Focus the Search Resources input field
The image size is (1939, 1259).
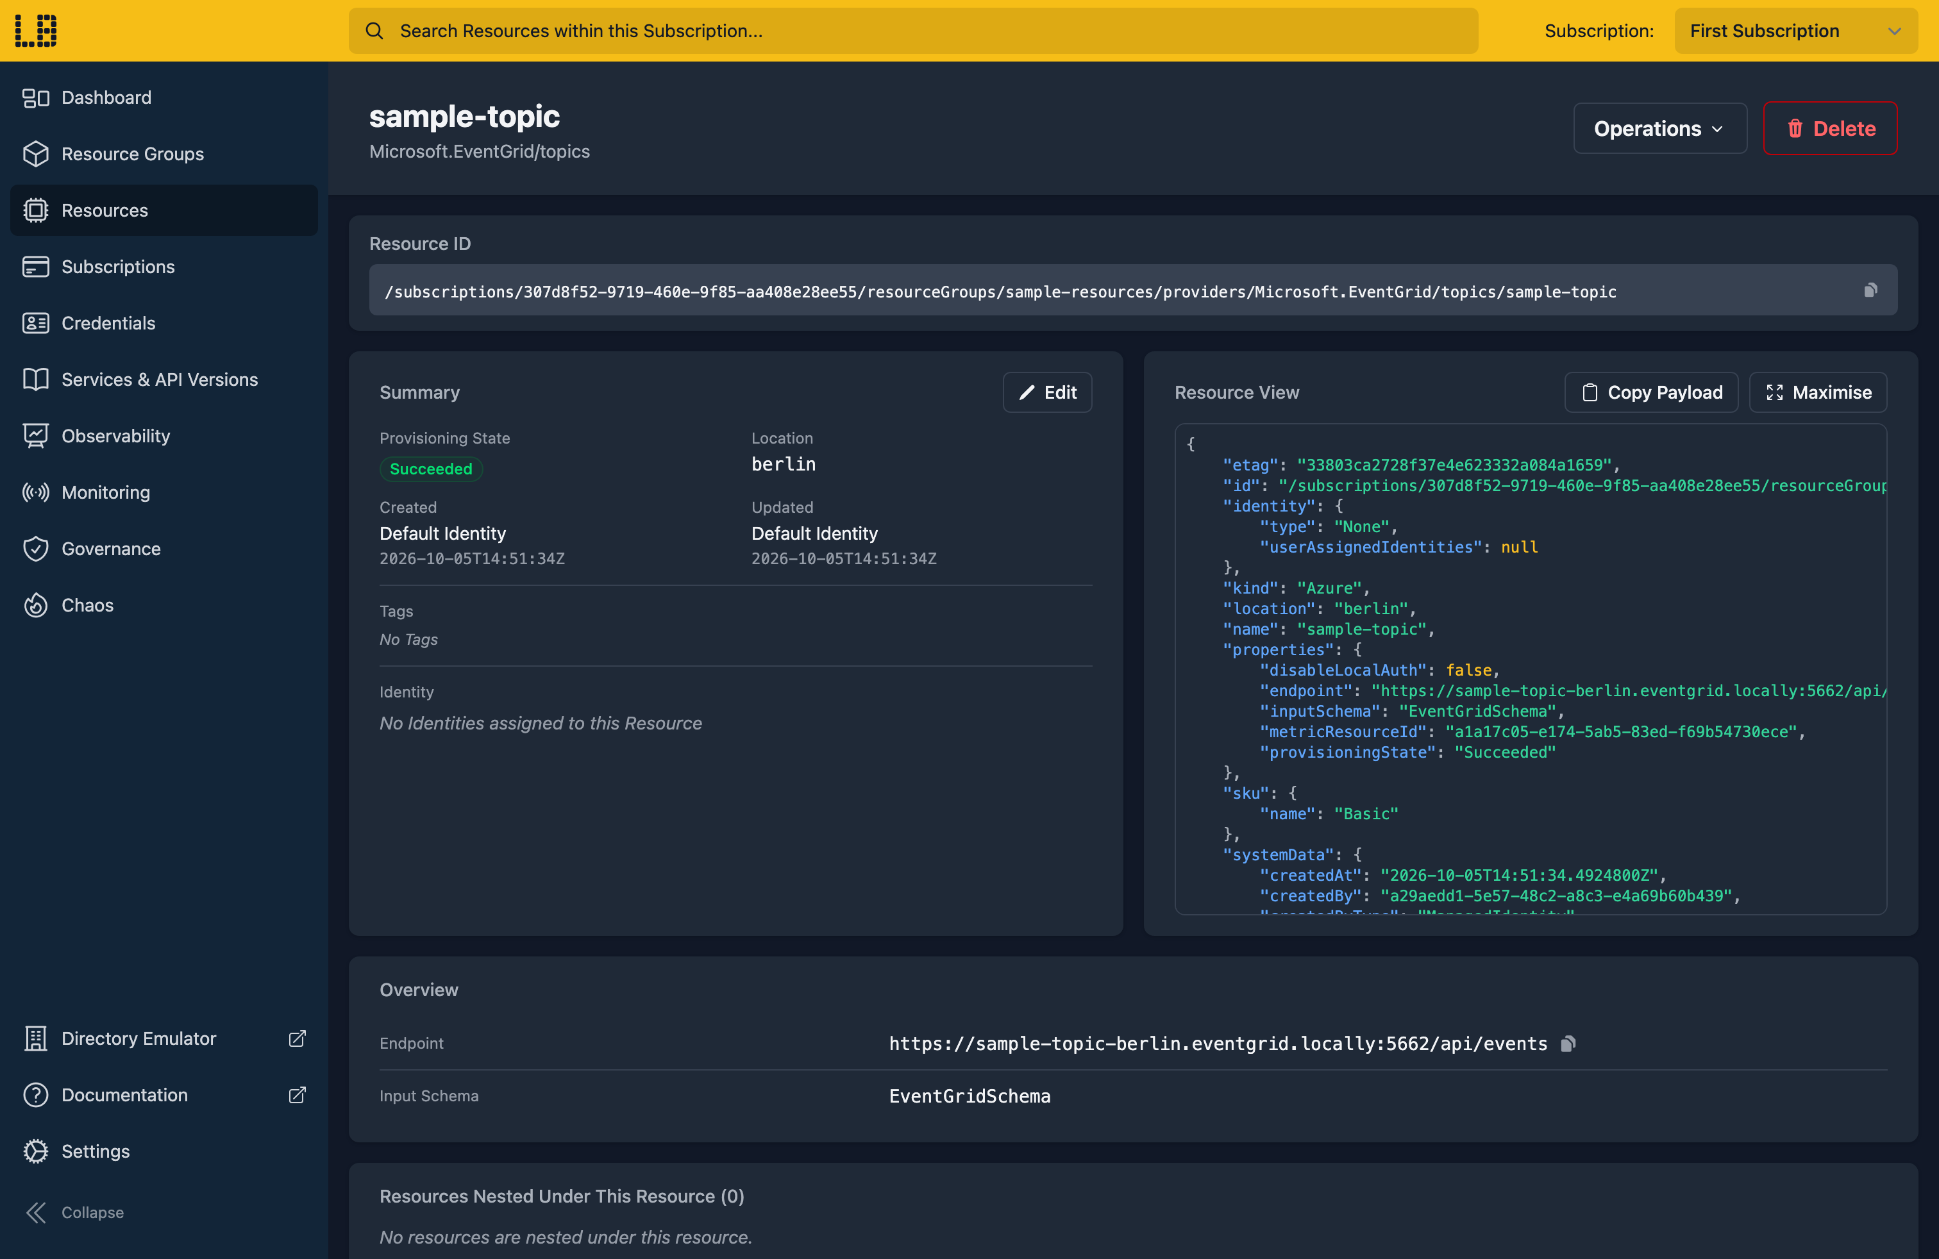913,31
